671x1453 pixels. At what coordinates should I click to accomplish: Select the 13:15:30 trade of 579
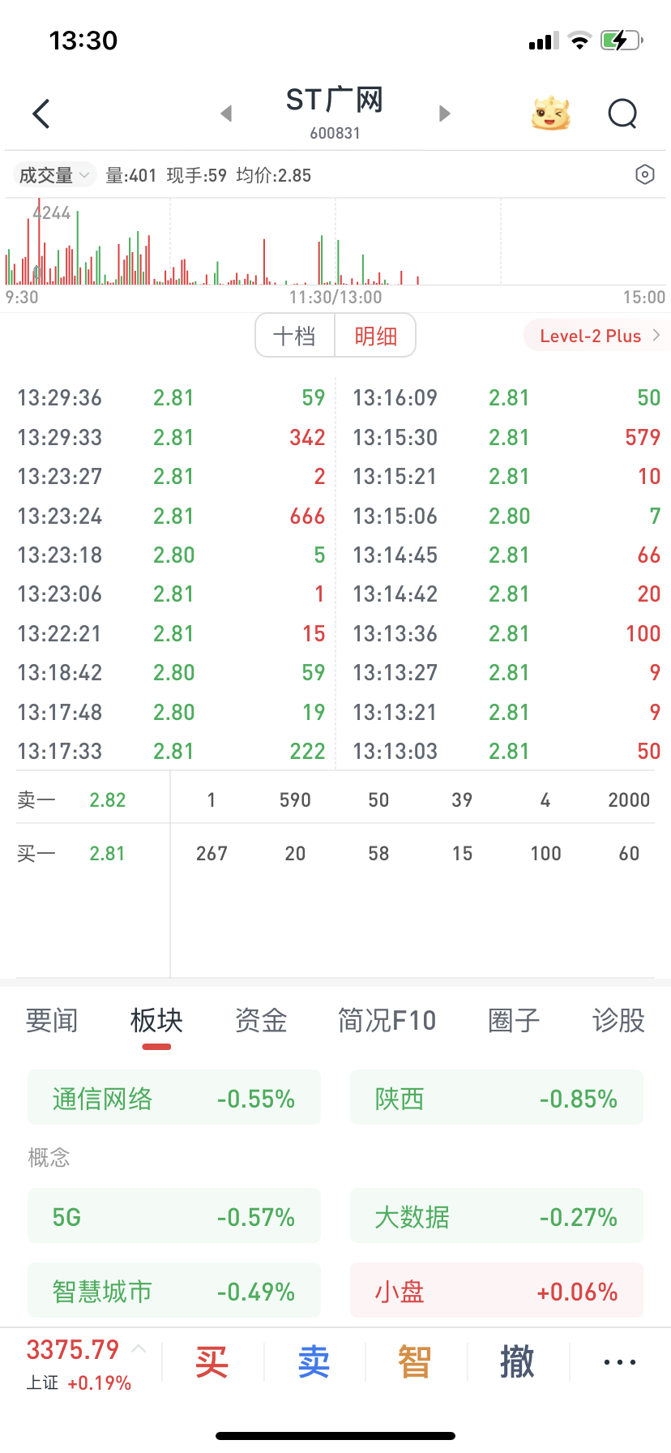coord(506,437)
